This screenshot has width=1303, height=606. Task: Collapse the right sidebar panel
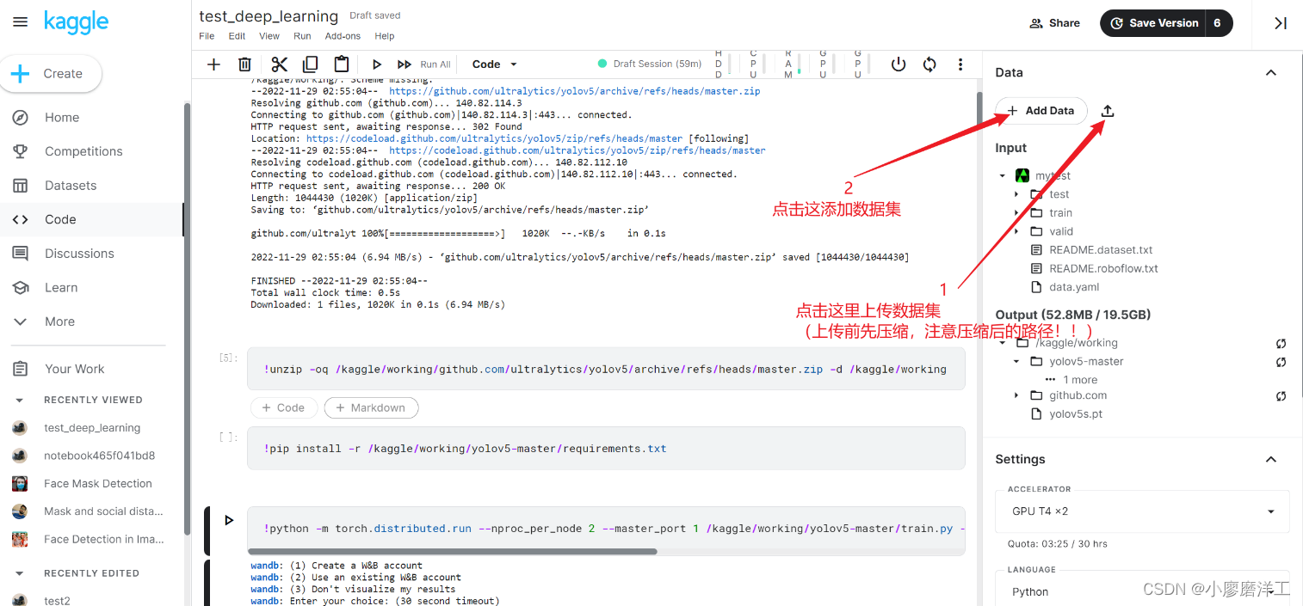1281,23
